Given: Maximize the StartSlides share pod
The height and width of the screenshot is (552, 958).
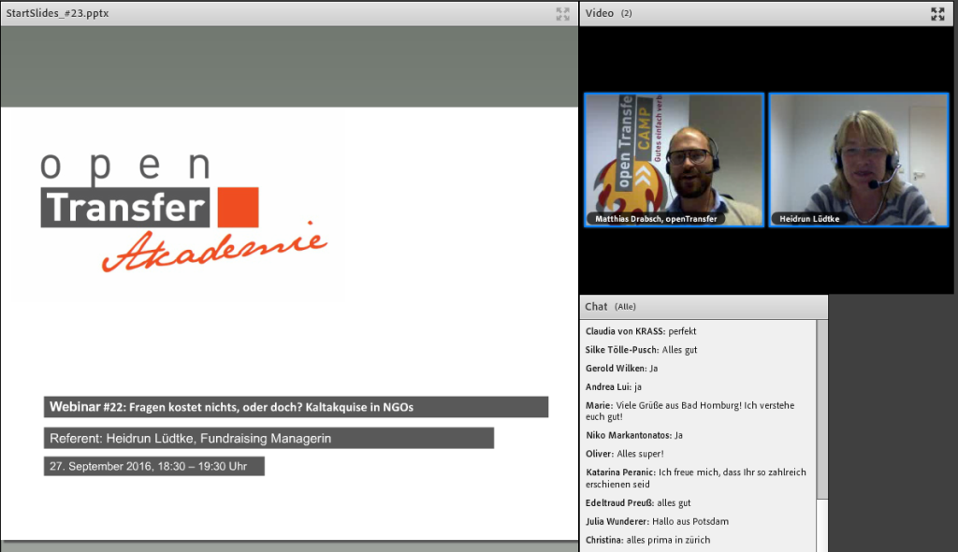Looking at the screenshot, I should 562,13.
